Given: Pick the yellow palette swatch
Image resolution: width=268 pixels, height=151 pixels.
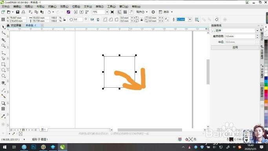Looking at the screenshot, I should coord(266,88).
